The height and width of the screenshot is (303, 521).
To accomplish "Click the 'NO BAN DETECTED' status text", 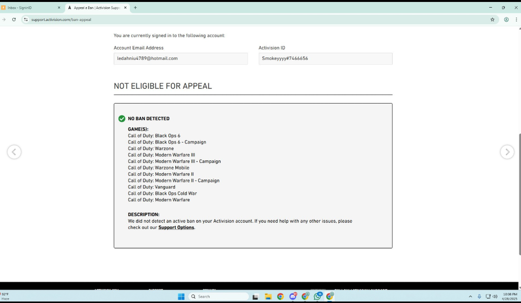I will [x=149, y=119].
